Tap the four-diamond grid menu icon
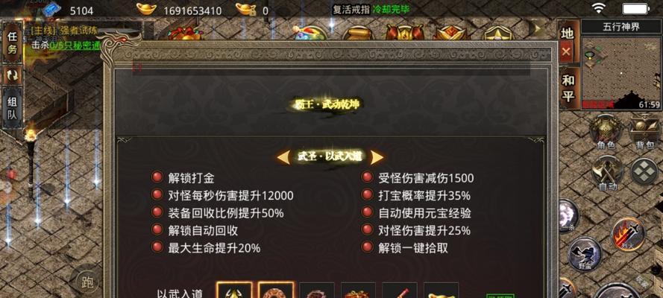Image resolution: width=663 pixels, height=298 pixels. (644, 172)
